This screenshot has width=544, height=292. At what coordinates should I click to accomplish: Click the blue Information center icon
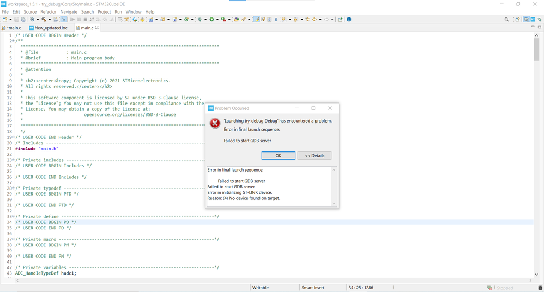tap(349, 20)
